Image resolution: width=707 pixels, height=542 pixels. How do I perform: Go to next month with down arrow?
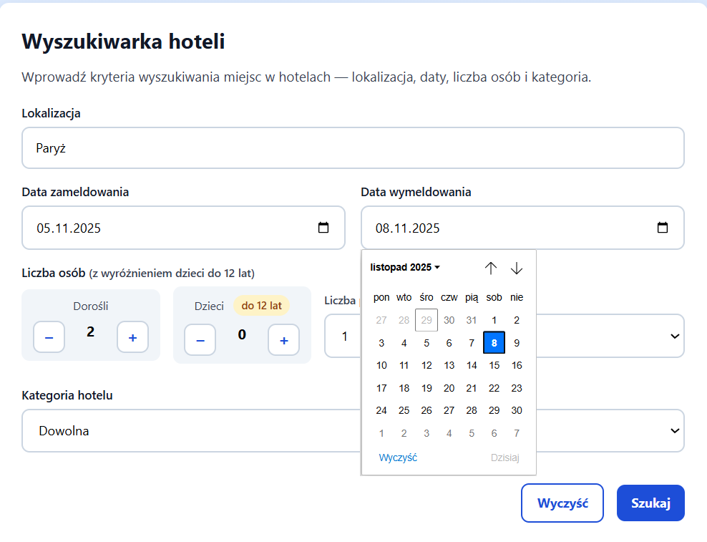click(517, 268)
